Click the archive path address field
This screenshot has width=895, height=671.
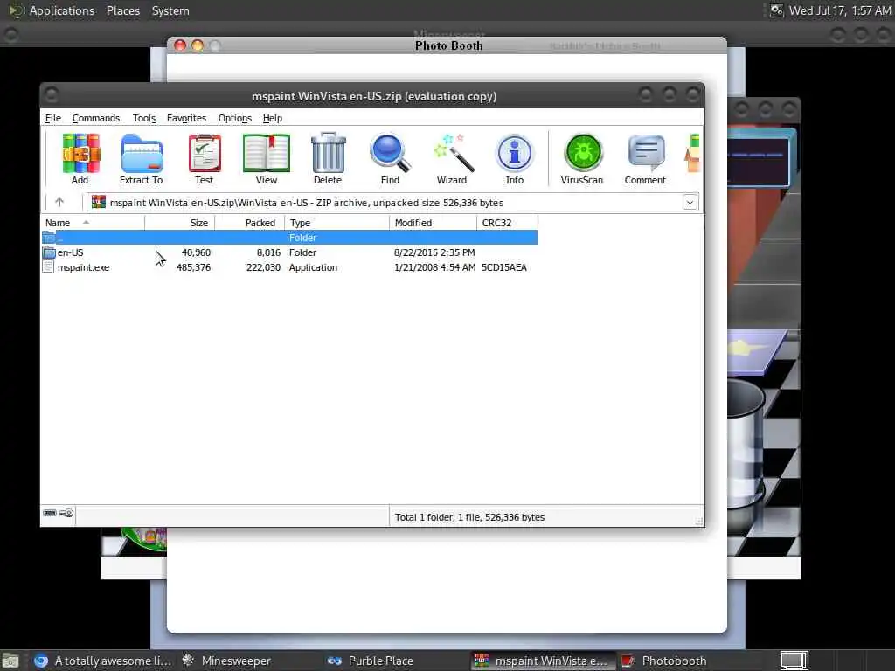click(x=392, y=202)
